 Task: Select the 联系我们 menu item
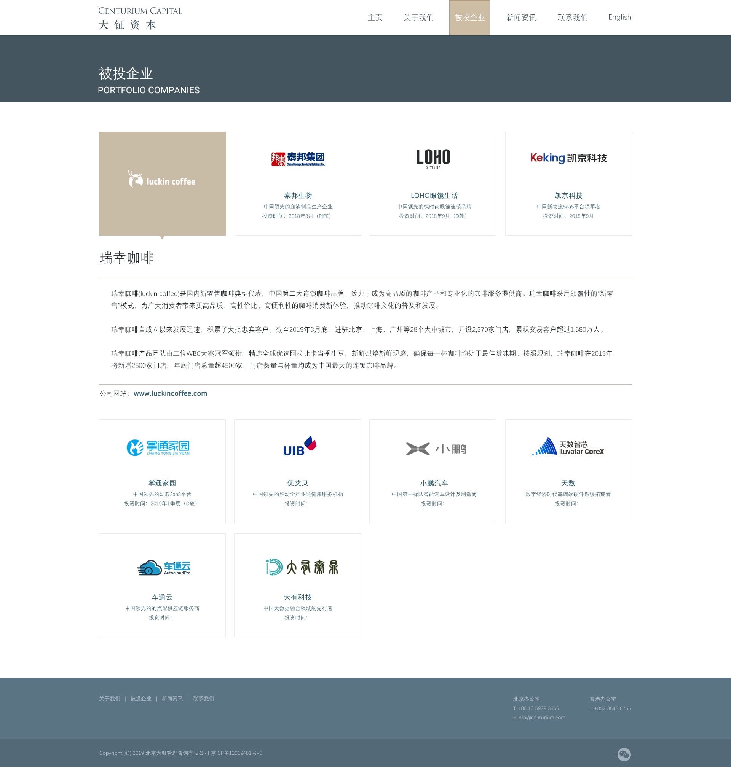click(573, 18)
